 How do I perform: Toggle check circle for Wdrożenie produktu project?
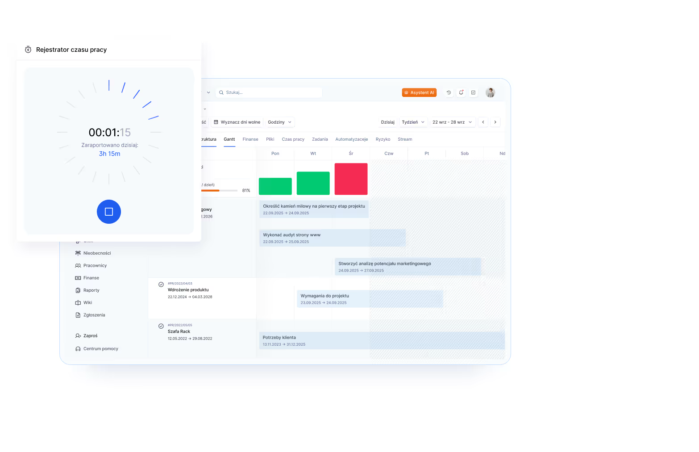pyautogui.click(x=161, y=285)
